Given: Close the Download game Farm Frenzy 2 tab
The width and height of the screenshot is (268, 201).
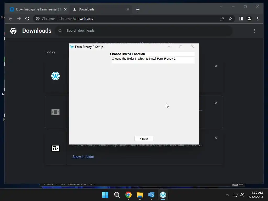Looking at the screenshot, I should (65, 9).
